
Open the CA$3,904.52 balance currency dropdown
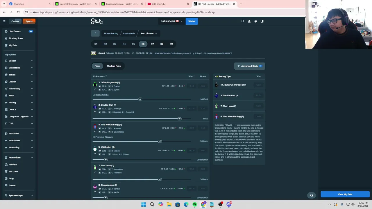[171, 21]
